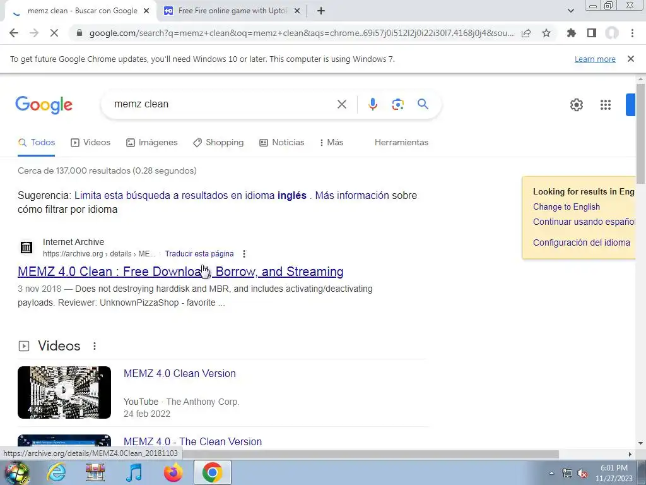This screenshot has width=646, height=485.
Task: Open the music player taskbar icon
Action: click(x=134, y=472)
